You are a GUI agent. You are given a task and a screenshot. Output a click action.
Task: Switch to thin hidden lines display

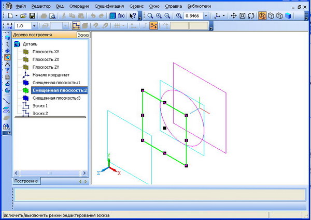[279, 15]
